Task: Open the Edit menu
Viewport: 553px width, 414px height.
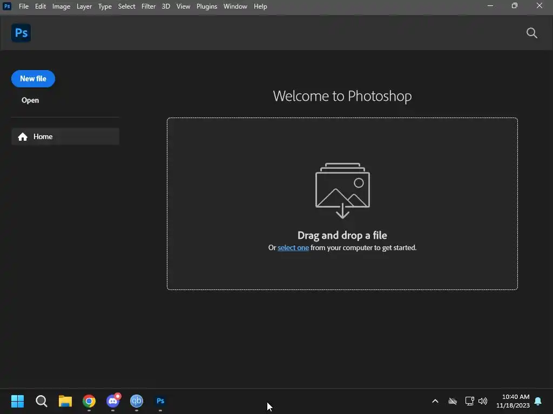Action: 40,6
